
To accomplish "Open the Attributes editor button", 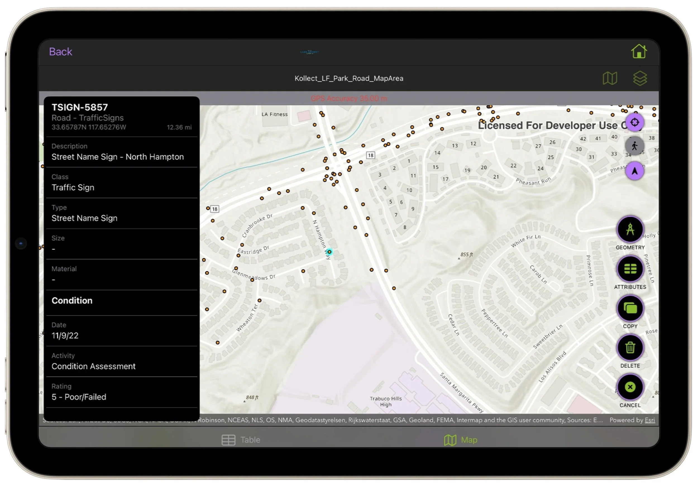I will pos(630,269).
